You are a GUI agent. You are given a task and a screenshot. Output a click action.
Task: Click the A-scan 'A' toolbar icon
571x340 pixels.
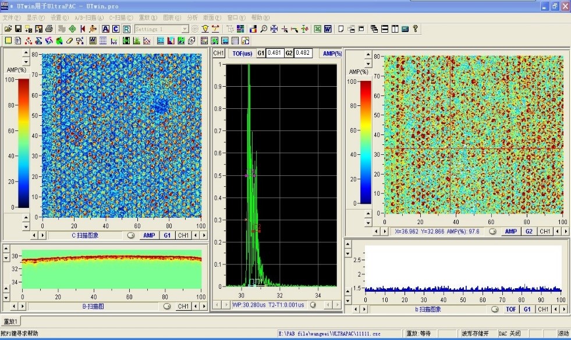pos(105,29)
